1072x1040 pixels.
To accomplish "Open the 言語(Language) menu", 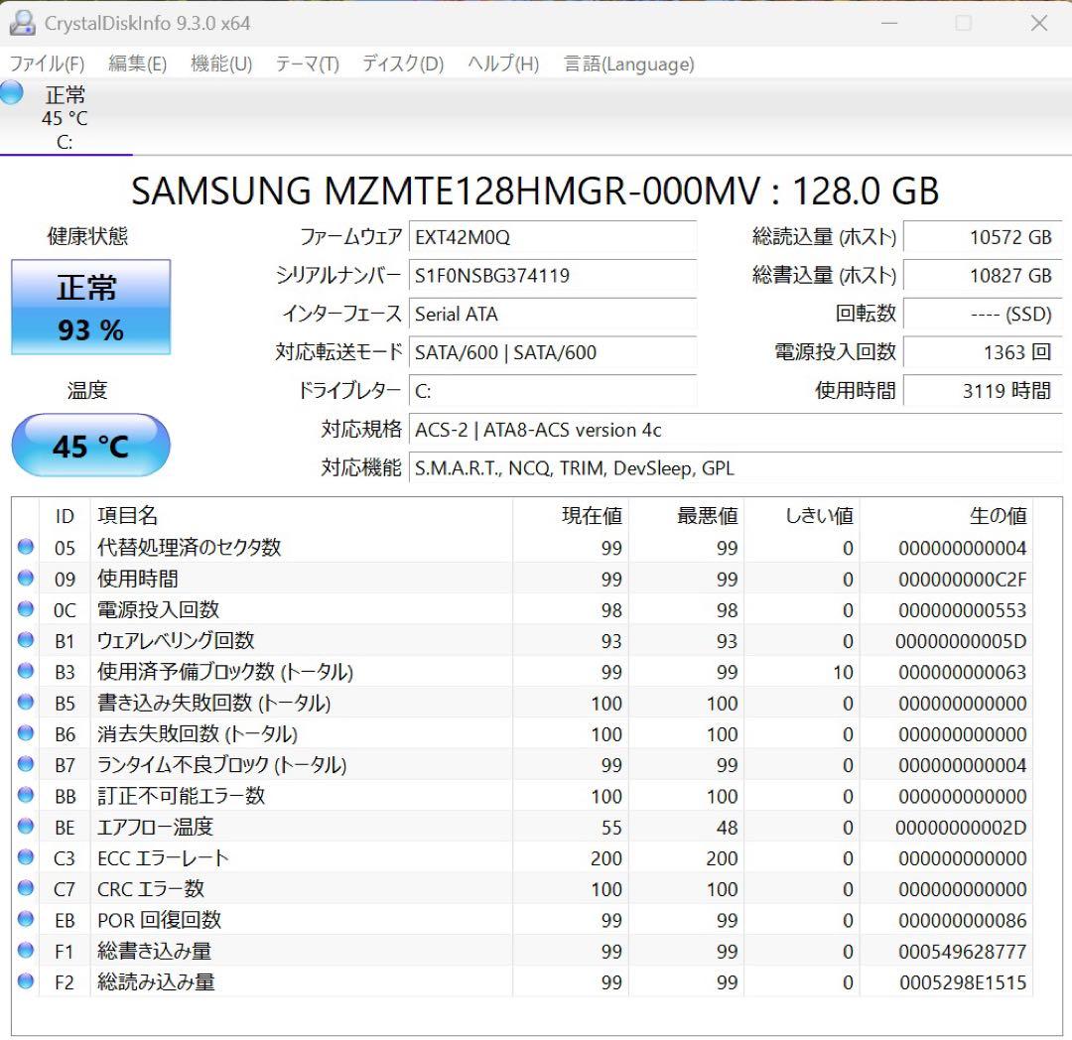I will 628,64.
